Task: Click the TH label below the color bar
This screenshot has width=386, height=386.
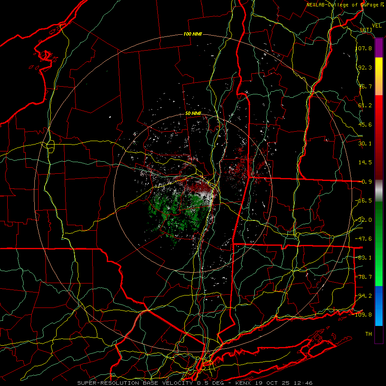Action: 368,334
